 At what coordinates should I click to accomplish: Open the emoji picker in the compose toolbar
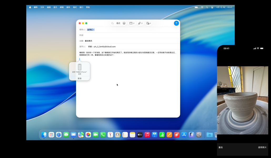click(x=124, y=23)
